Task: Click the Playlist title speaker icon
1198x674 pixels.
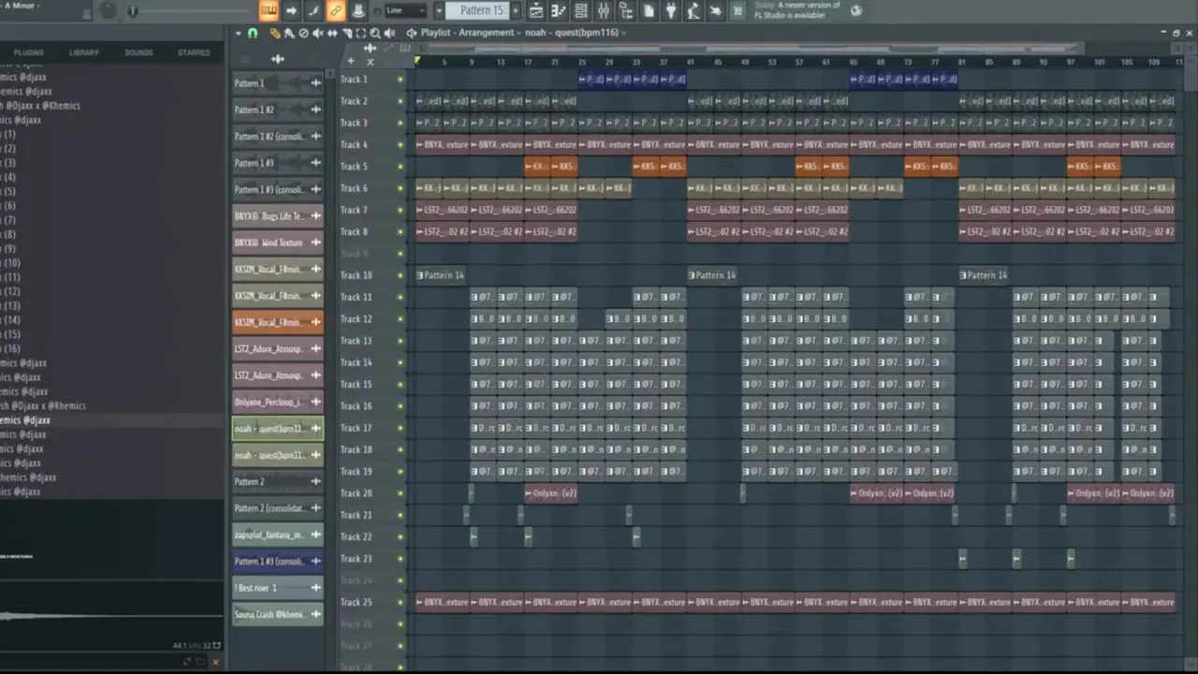Action: coord(412,33)
